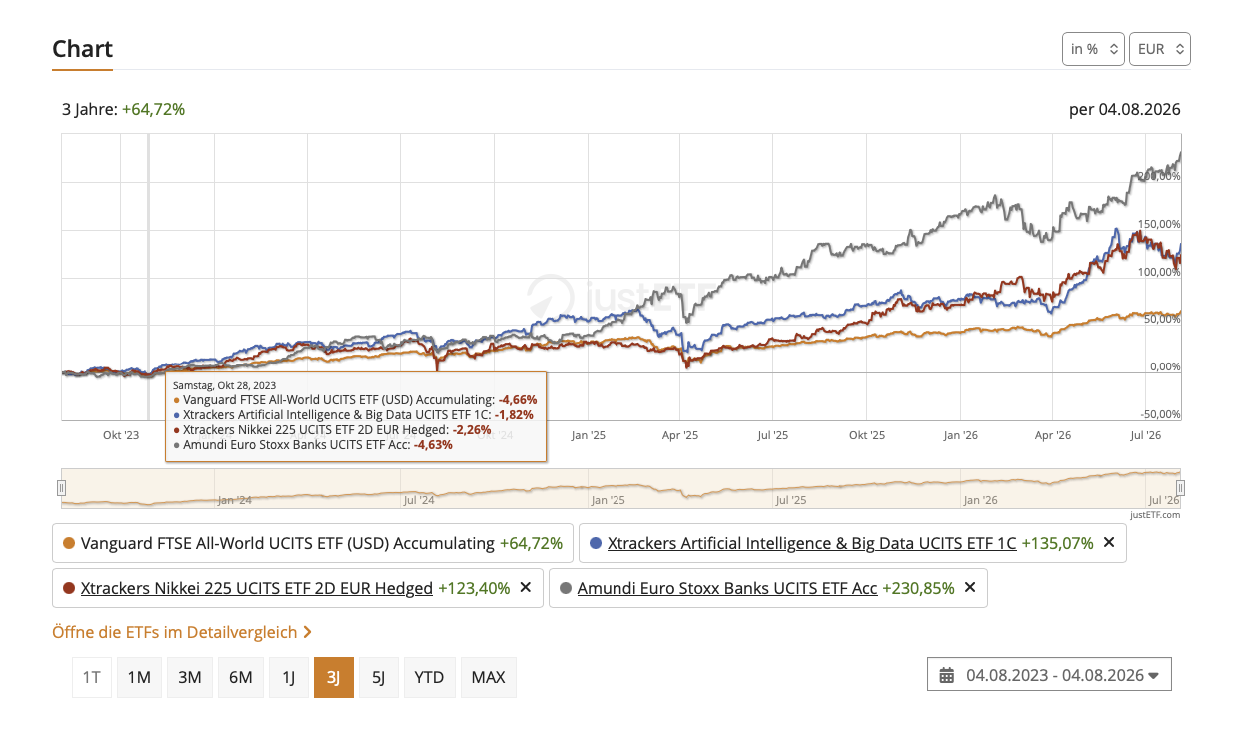Click the orange dot beside Vanguard FTSE All-World

[x=69, y=543]
